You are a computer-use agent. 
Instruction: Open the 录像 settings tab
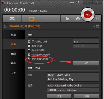14,44
